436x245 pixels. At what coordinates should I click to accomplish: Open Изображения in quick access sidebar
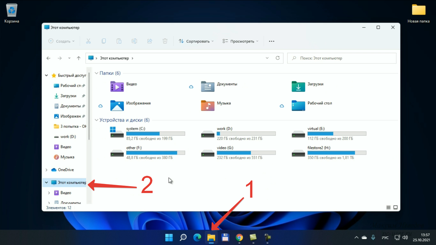point(69,116)
